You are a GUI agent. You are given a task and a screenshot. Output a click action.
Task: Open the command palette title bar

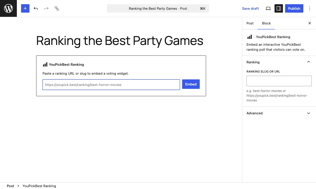[158, 8]
